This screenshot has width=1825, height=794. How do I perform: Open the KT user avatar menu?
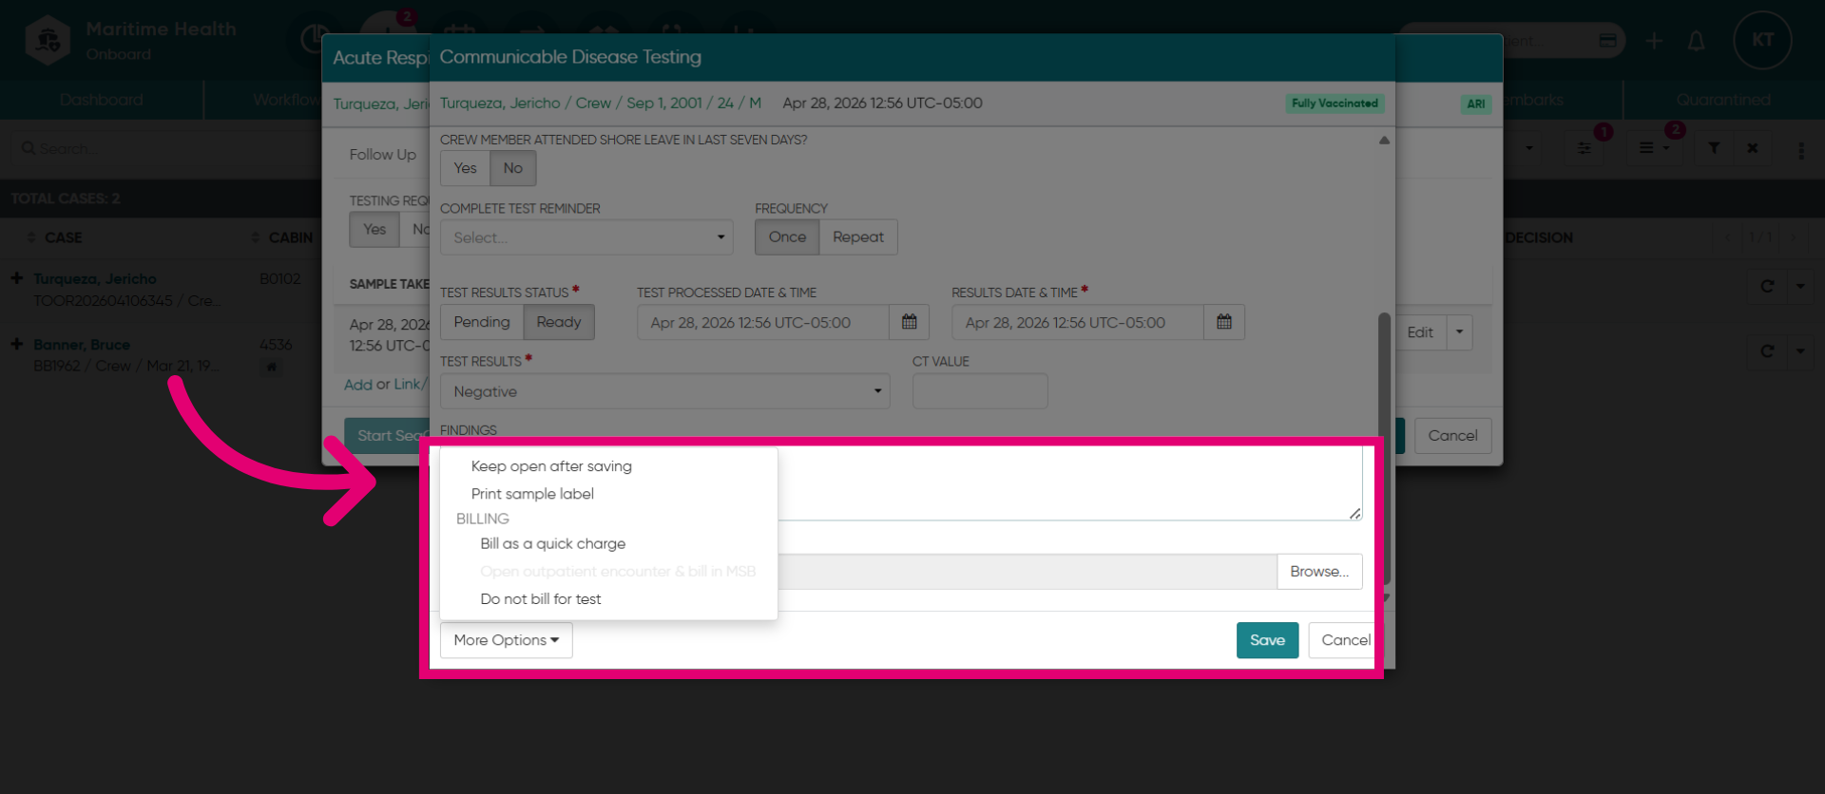pos(1762,40)
